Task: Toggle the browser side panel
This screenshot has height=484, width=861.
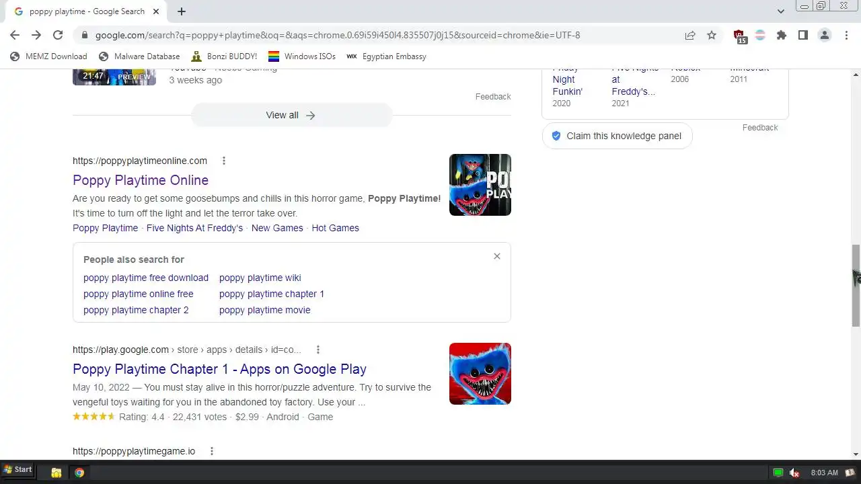Action: [803, 35]
